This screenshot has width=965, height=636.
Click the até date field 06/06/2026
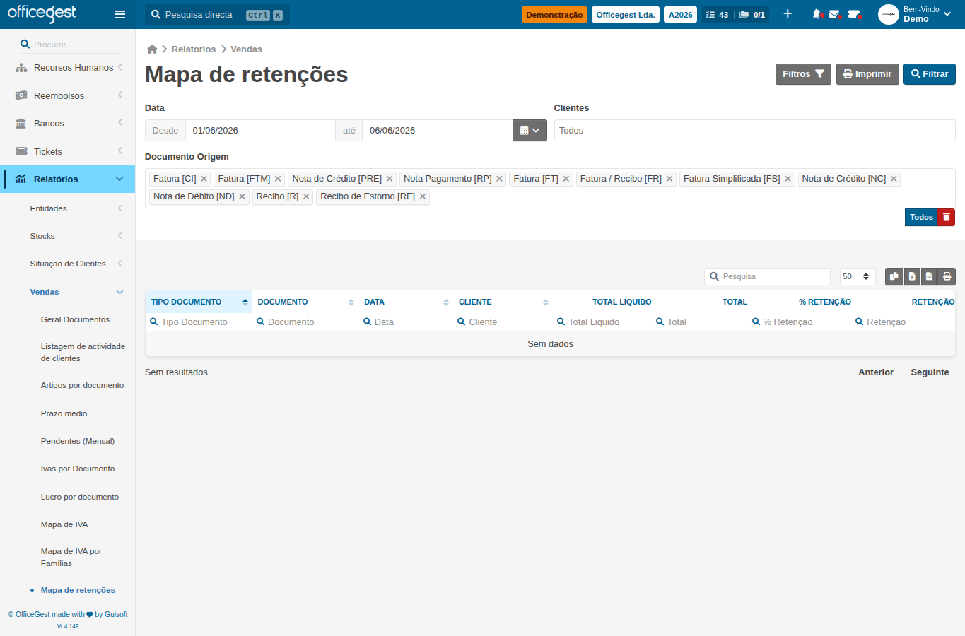click(437, 130)
